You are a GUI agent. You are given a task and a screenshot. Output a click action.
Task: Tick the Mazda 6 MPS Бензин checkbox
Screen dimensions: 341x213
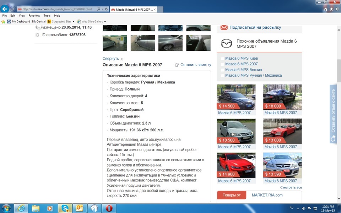click(222, 70)
